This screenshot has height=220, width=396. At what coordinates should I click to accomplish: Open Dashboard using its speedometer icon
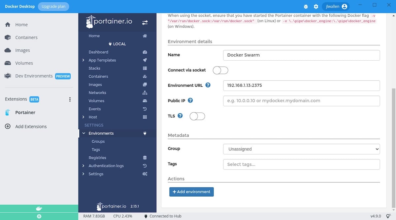[145, 52]
